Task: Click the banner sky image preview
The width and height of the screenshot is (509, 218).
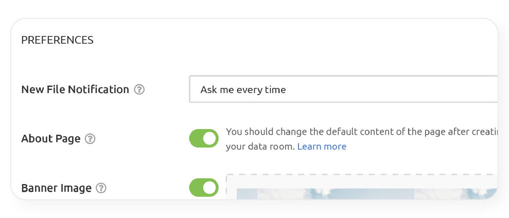Action: pyautogui.click(x=360, y=194)
